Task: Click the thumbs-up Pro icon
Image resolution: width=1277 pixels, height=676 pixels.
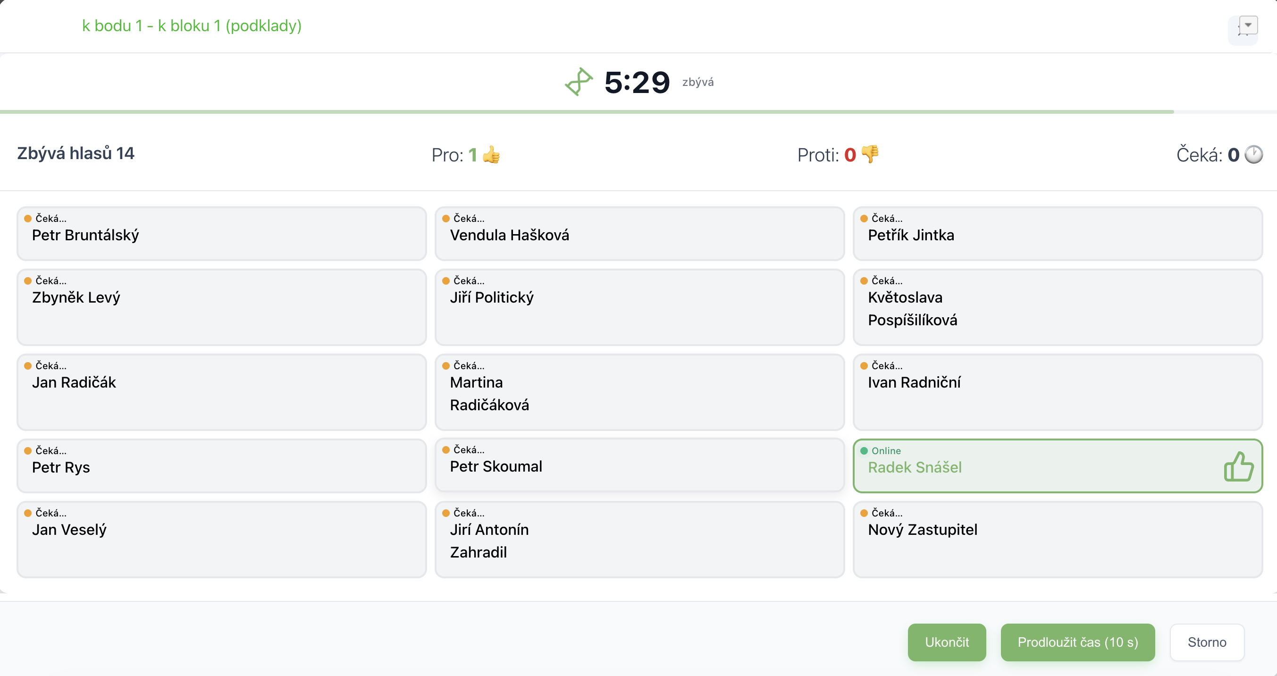Action: coord(491,155)
